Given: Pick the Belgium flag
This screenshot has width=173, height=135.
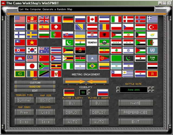Looking at the screenshot, I should tap(32, 27).
